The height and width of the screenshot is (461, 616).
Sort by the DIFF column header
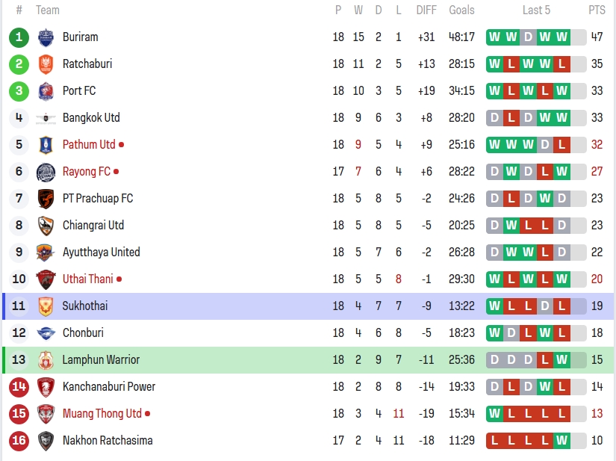[426, 10]
